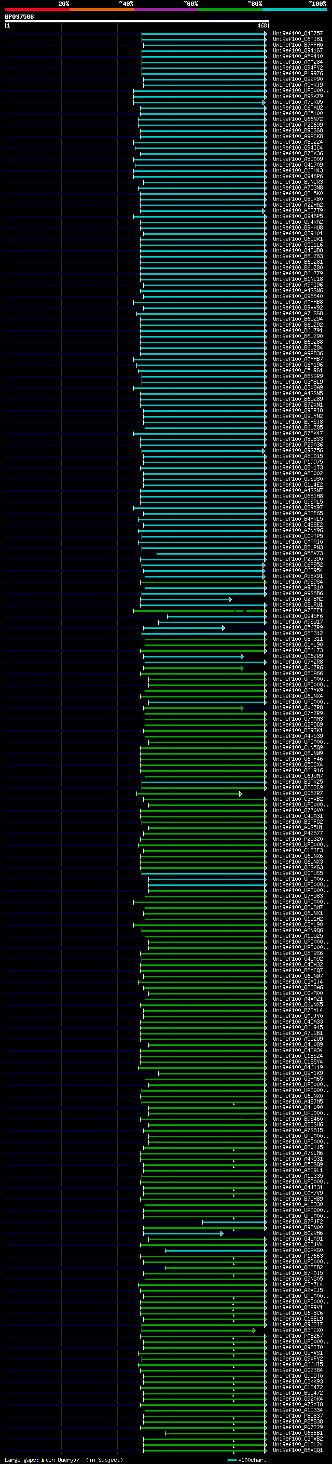Open hit UniRef100_O02384
Image resolution: width=332 pixels, height=1464 pixels.
click(x=297, y=1370)
